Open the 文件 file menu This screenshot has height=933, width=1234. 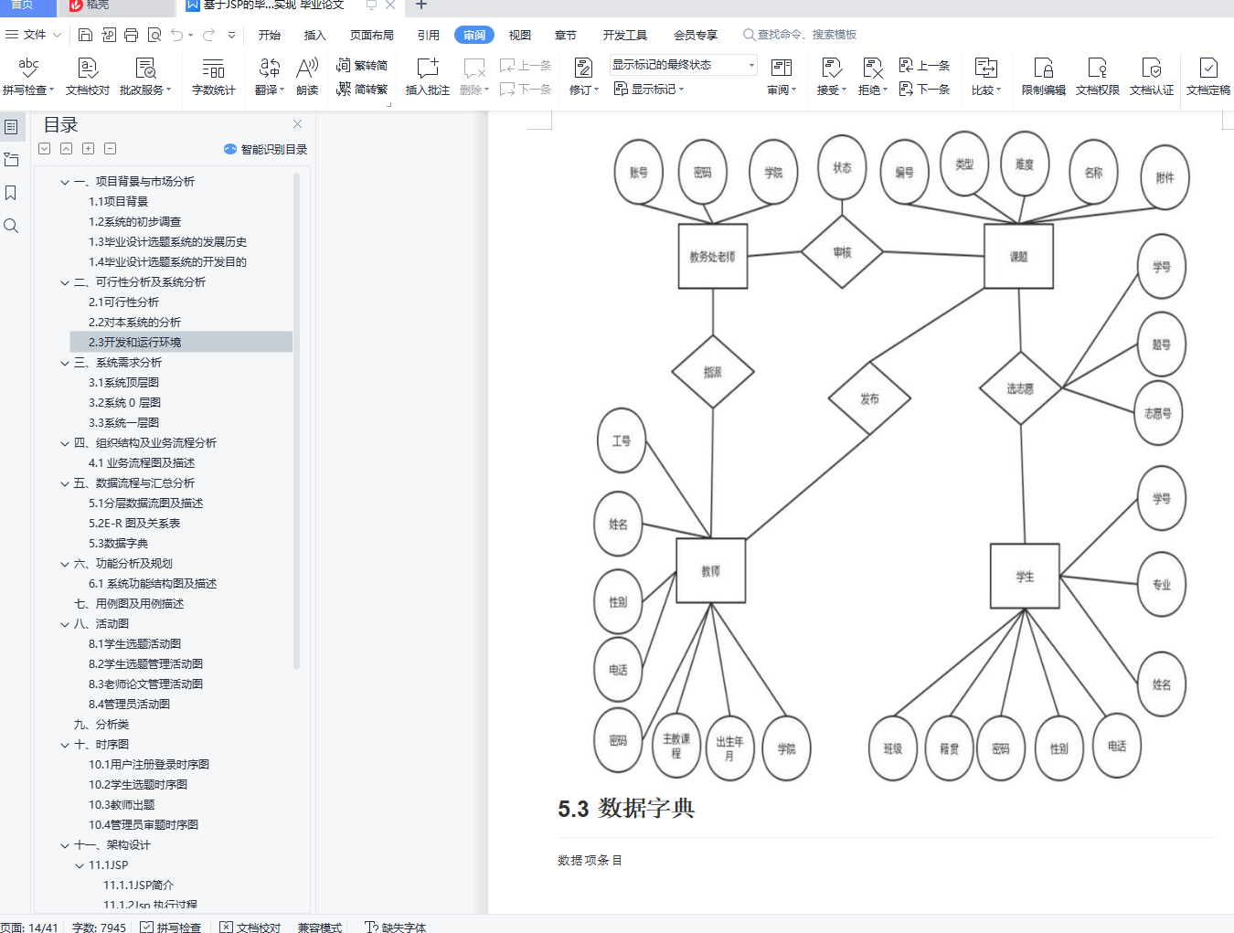34,35
